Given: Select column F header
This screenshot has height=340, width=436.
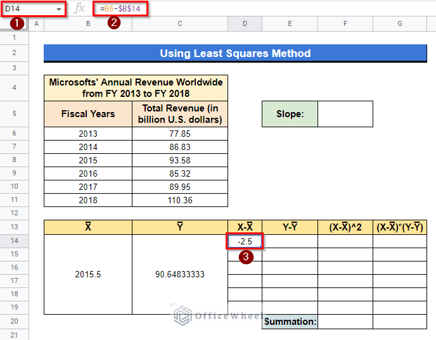Looking at the screenshot, I should (345, 24).
